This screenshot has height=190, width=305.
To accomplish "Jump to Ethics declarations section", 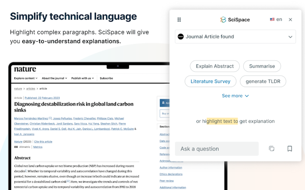I will pyautogui.click(x=171, y=174).
